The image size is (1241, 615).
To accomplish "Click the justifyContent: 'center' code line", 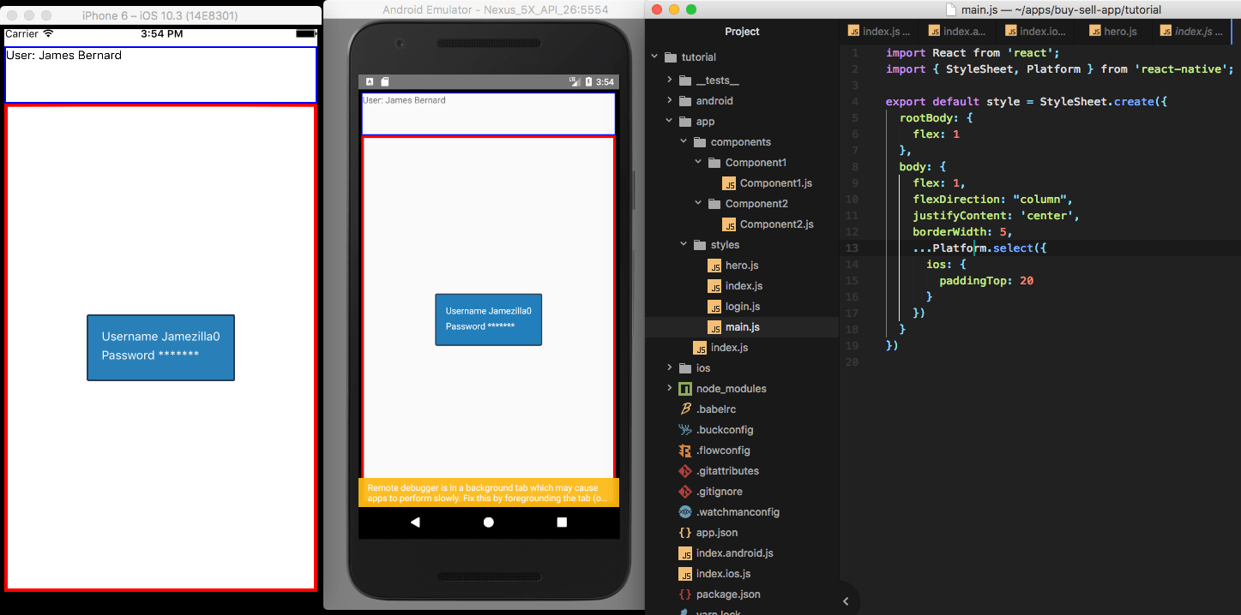I will [x=996, y=216].
